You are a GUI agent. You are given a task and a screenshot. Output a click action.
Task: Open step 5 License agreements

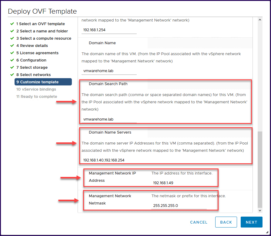point(37,53)
